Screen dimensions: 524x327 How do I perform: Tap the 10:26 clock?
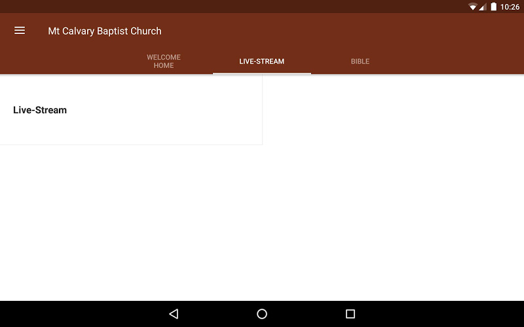[x=510, y=7]
